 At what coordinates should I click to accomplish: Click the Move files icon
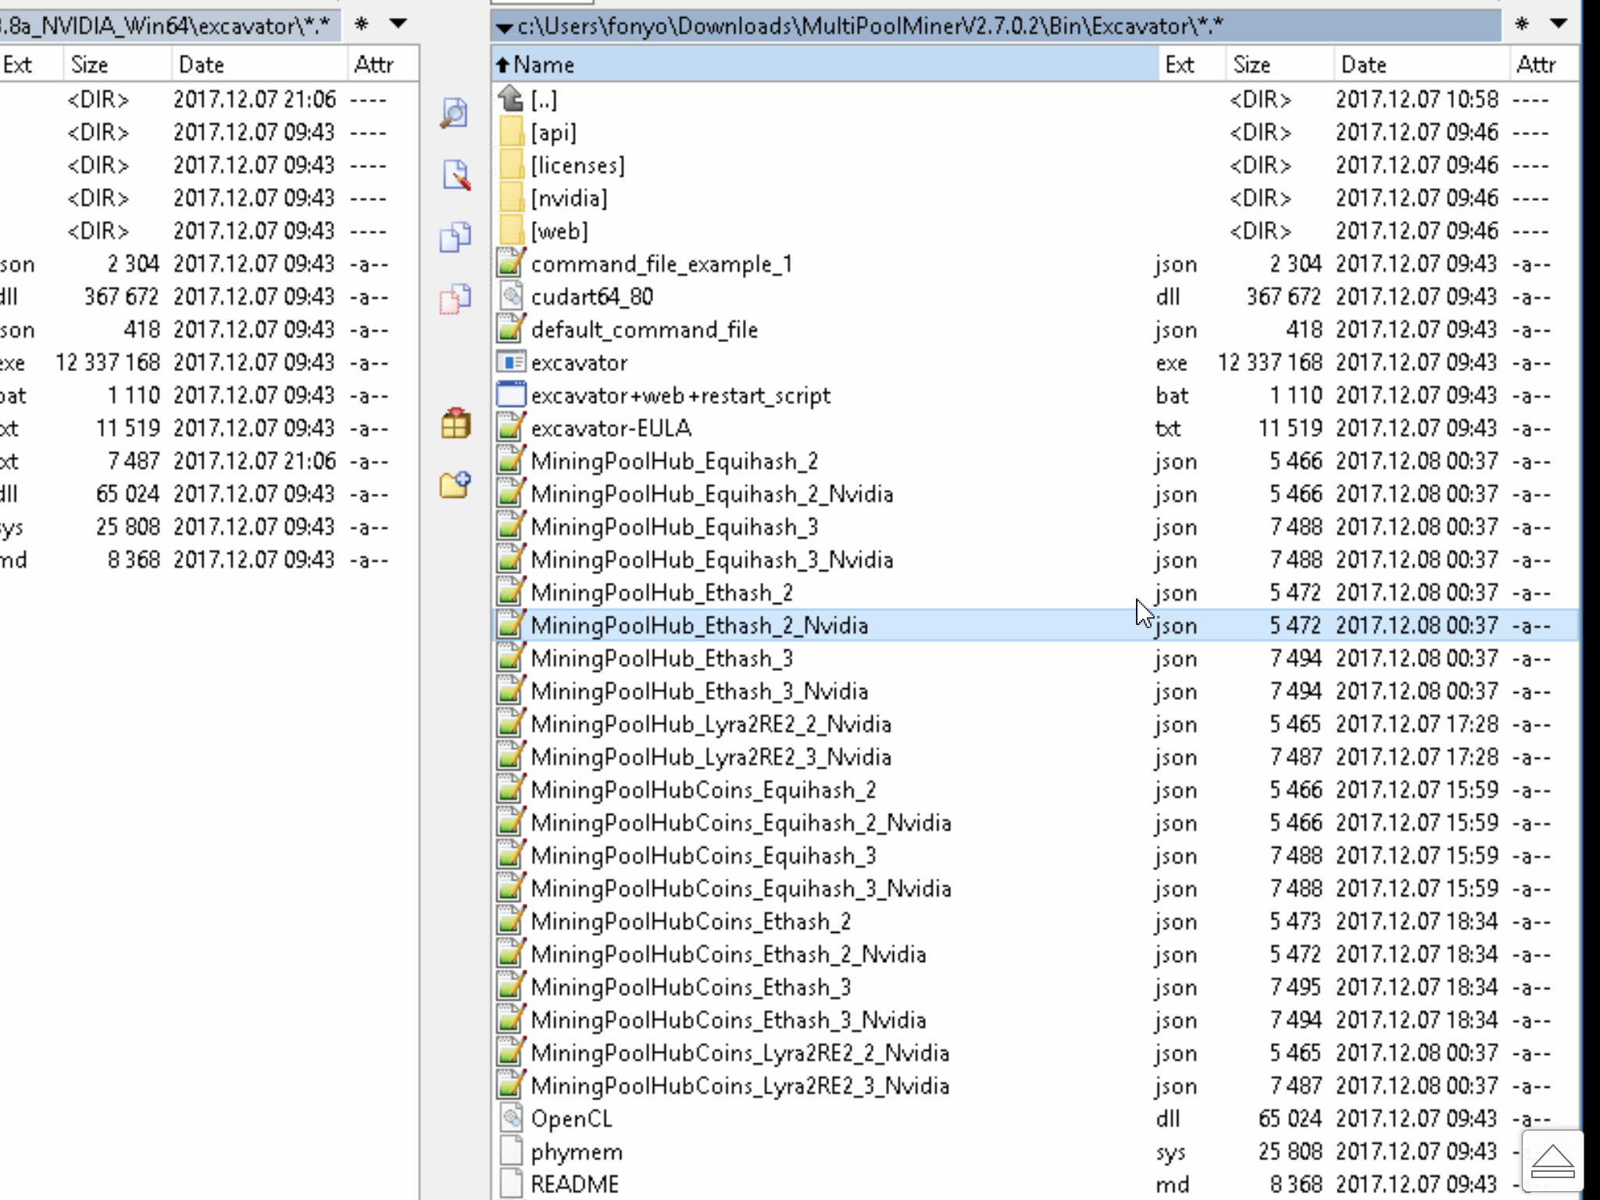pyautogui.click(x=455, y=297)
